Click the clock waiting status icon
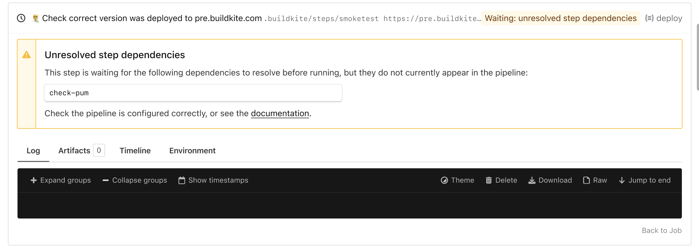The width and height of the screenshot is (699, 249). [21, 18]
